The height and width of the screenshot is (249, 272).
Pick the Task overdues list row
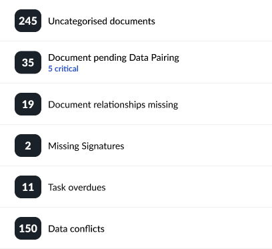(136, 187)
